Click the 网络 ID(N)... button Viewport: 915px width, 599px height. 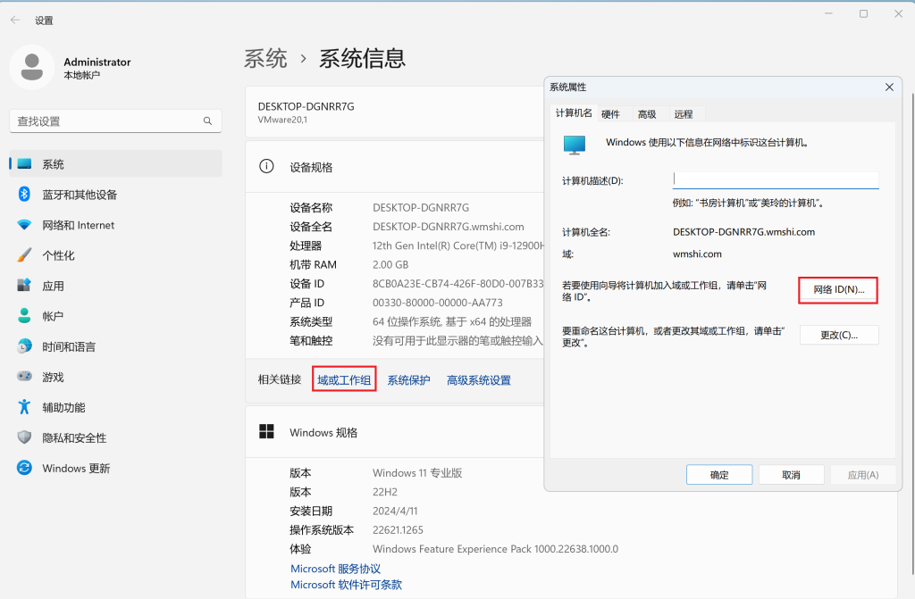point(838,290)
